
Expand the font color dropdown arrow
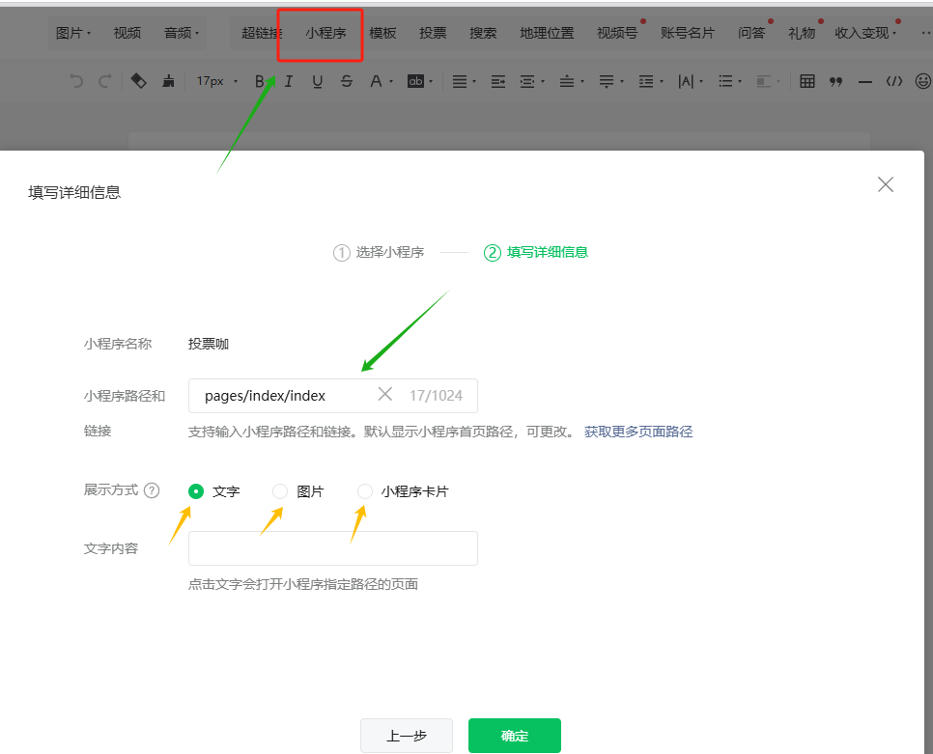coord(391,82)
